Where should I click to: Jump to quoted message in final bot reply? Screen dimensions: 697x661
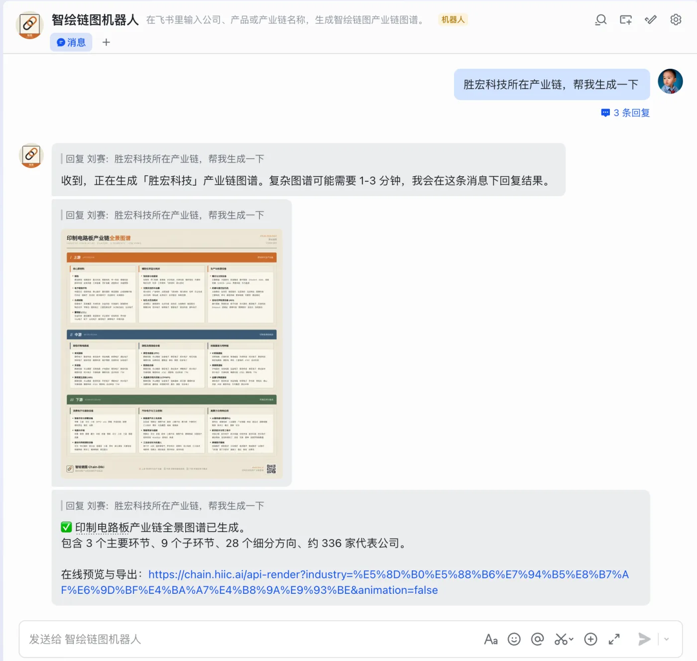coord(164,506)
